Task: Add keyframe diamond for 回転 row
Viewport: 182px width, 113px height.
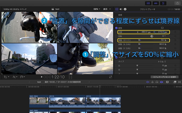Action: 175,36
